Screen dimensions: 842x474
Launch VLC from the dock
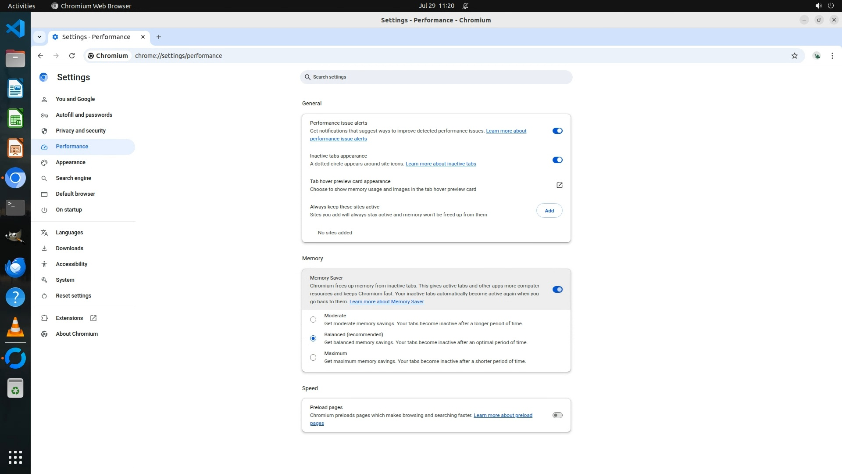[15, 327]
